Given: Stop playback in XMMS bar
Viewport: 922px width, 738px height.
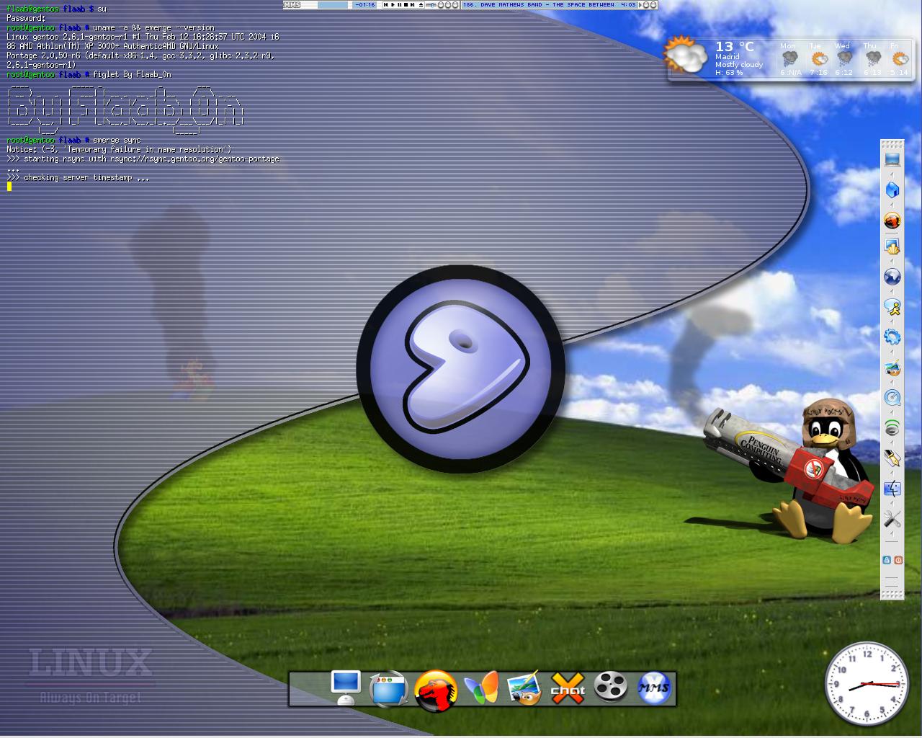Looking at the screenshot, I should [x=406, y=4].
